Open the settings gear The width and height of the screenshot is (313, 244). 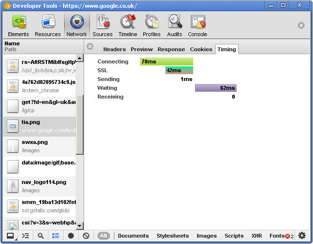tap(302, 236)
